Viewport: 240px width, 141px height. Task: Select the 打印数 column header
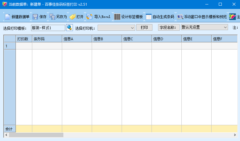pyautogui.click(x=24, y=39)
